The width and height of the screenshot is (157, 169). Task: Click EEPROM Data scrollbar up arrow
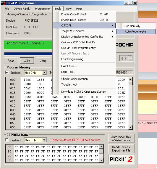pos(101,146)
